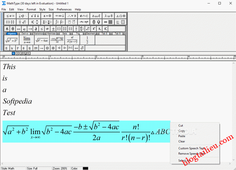236x170 pixels.
Task: Insert fraction template from small bar
Action: (x=76, y=29)
